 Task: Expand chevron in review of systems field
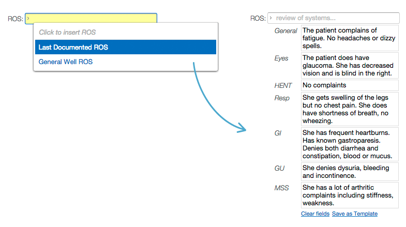pos(270,18)
